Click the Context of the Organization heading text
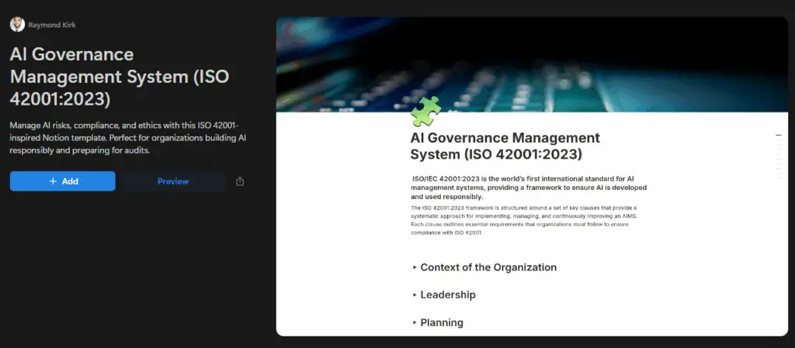 point(488,267)
